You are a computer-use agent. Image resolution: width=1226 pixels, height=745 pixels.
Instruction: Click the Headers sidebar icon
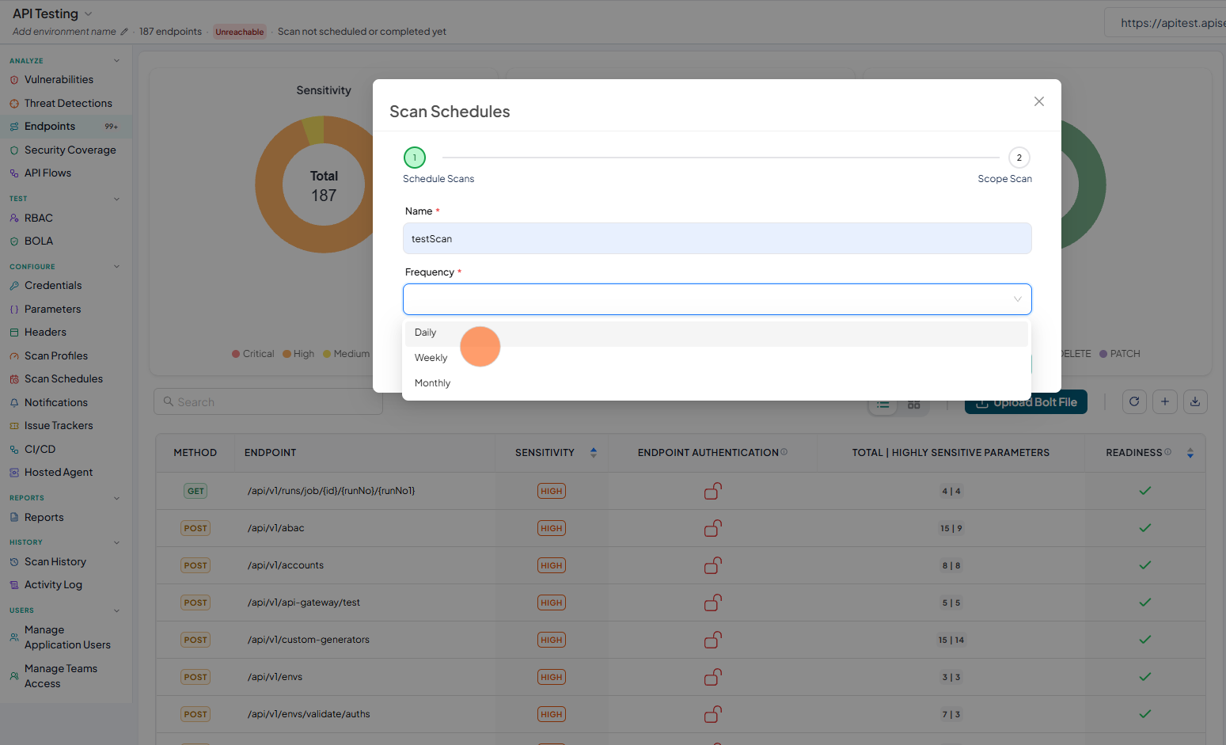[x=14, y=333]
